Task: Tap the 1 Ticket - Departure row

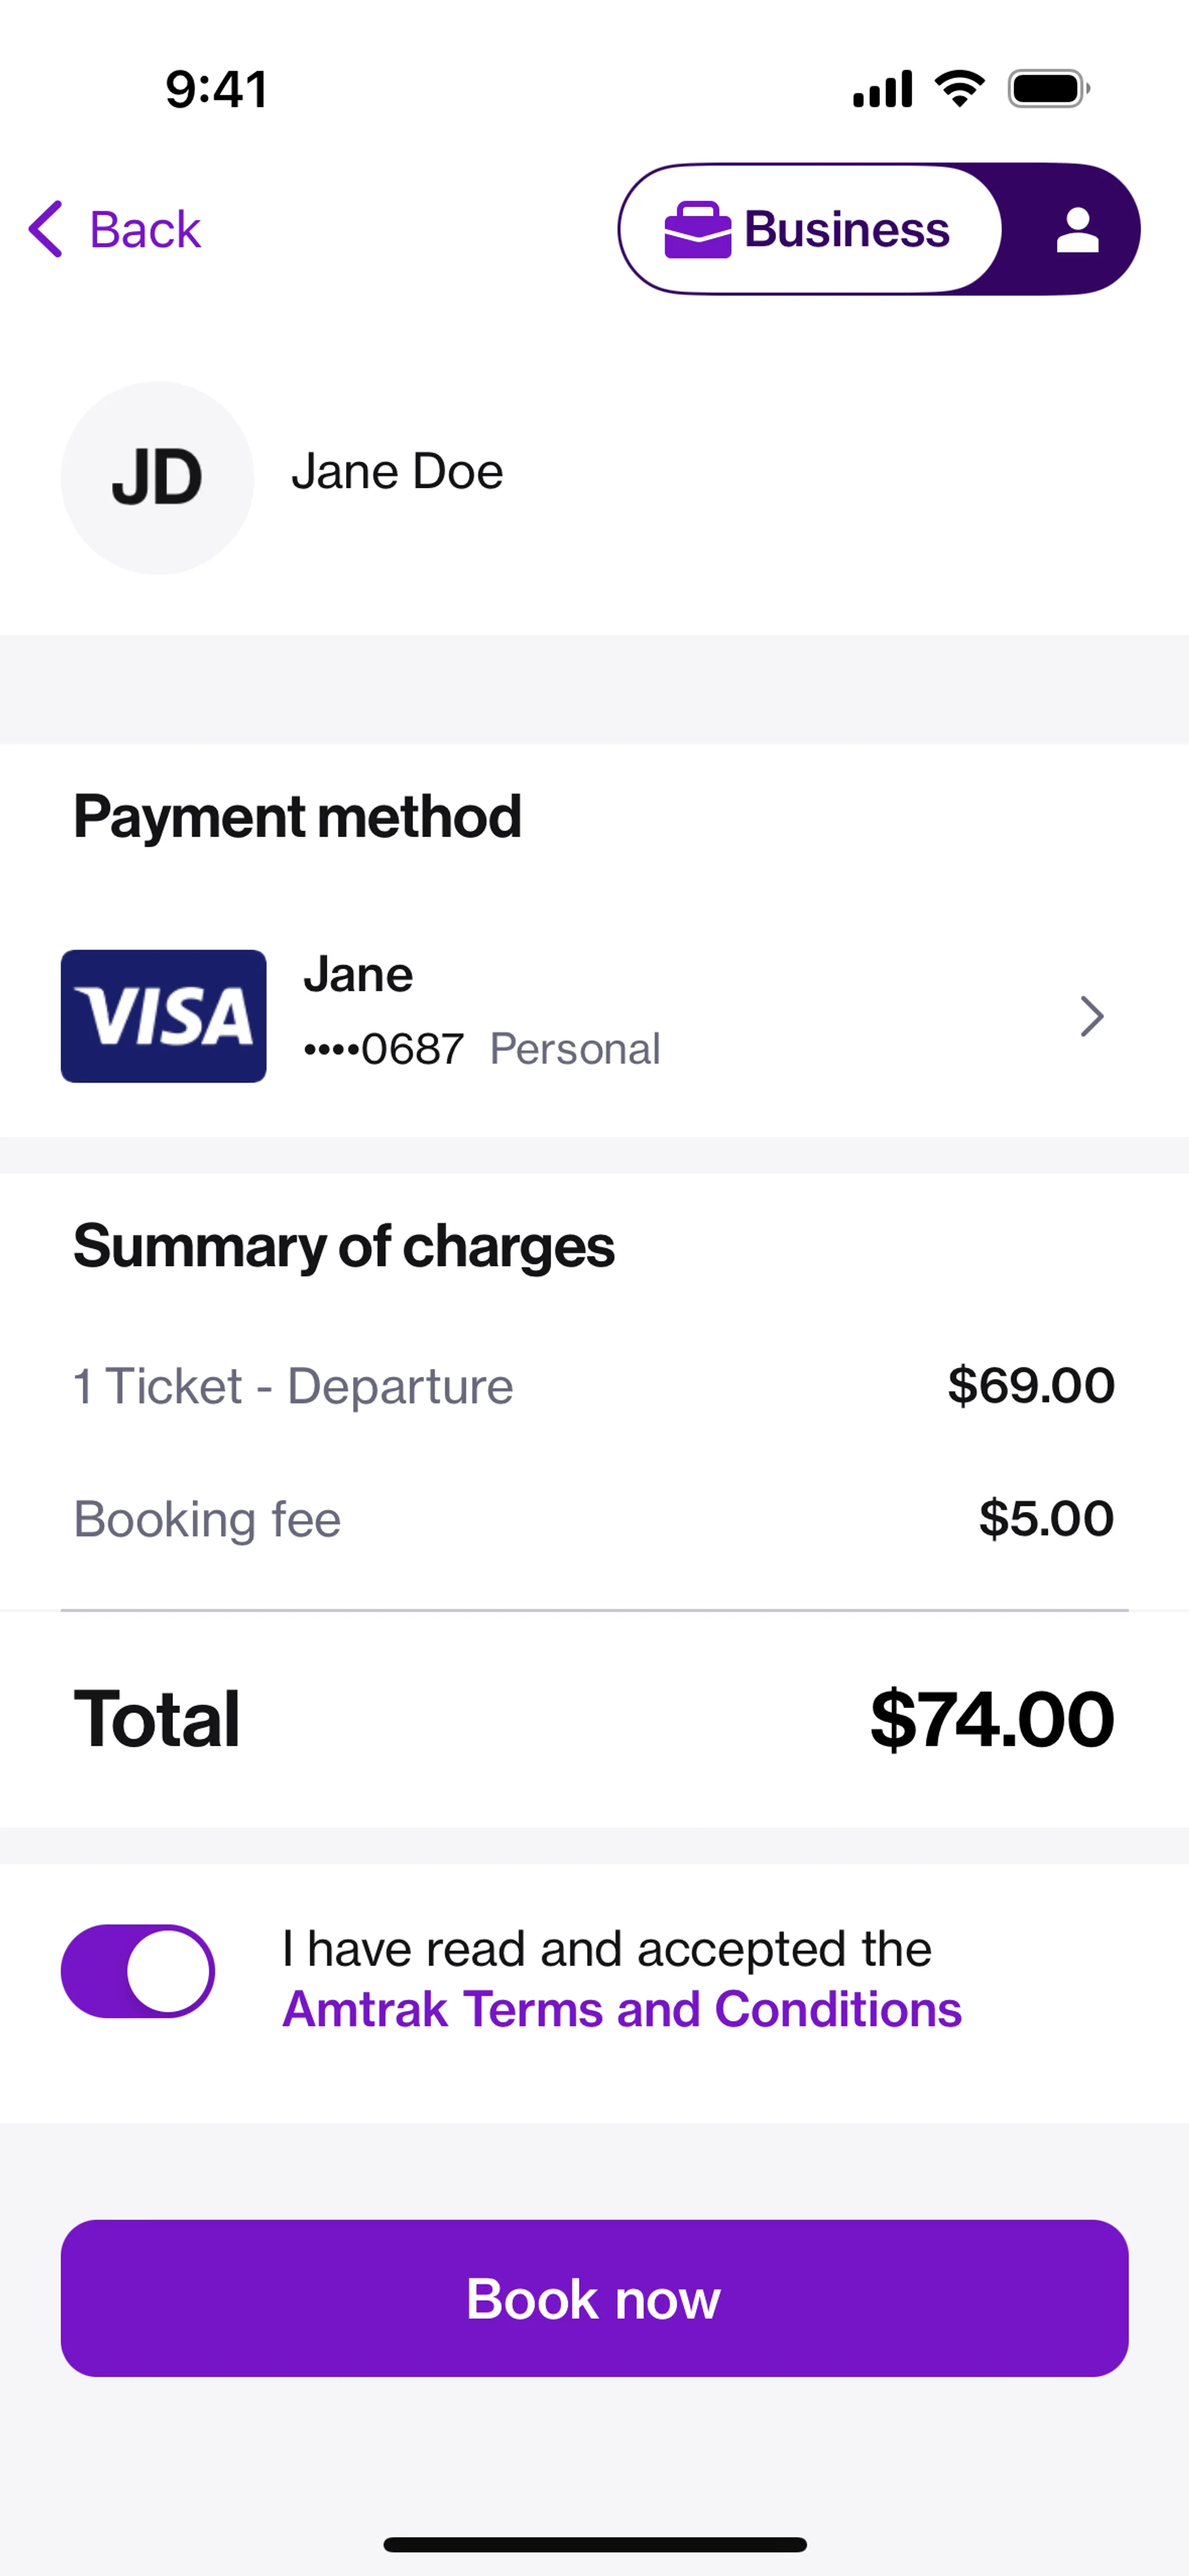Action: point(294,1386)
